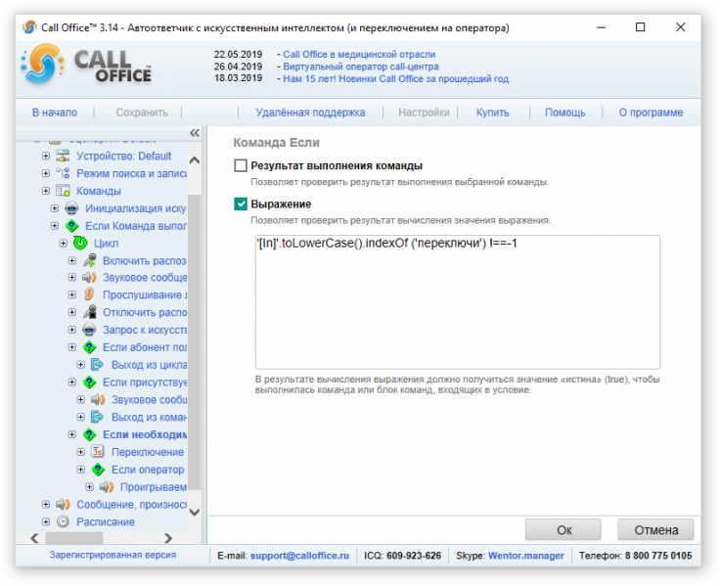Viewport: 720px width, 586px height.
Task: Enable Результат выполнения команды checkbox
Action: (x=241, y=165)
